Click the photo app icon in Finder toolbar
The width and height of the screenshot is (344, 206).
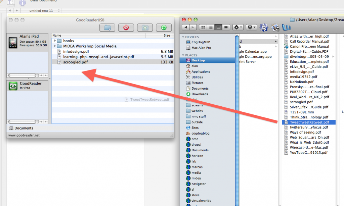click(x=276, y=27)
